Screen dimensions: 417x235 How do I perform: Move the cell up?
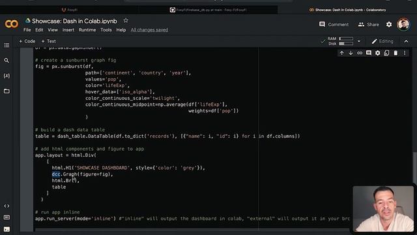click(x=341, y=53)
